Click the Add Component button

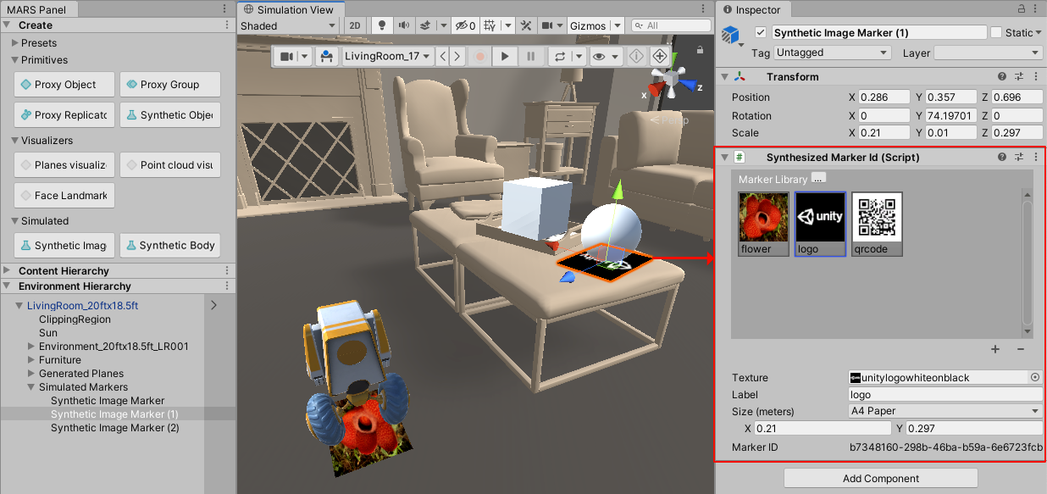880,479
